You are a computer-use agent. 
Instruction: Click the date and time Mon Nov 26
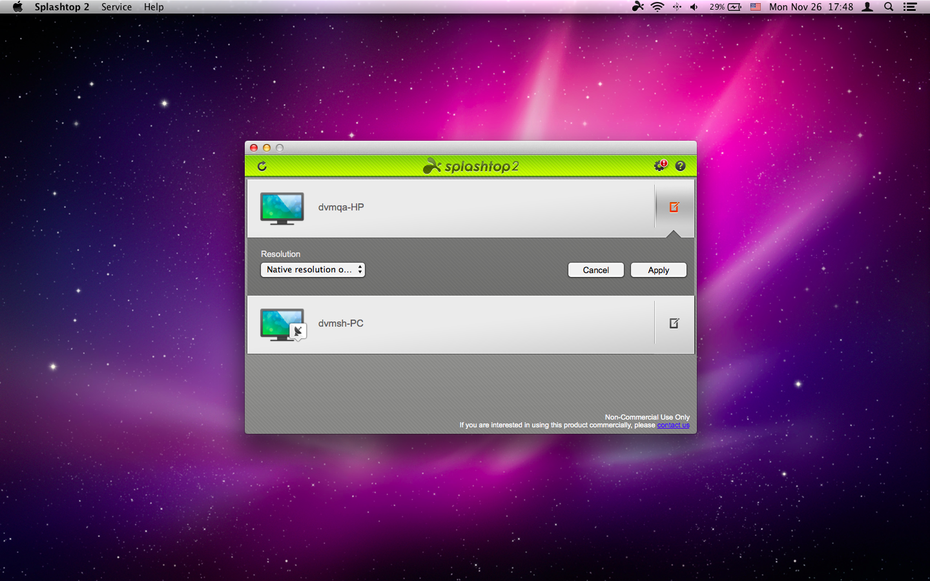pos(811,7)
